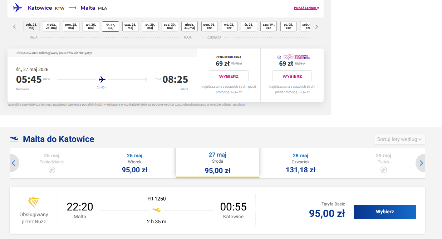Go to earlier dates with pink left arrow

pos(15,27)
